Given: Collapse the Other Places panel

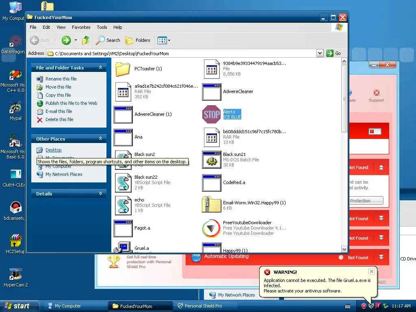Looking at the screenshot, I should tap(101, 139).
